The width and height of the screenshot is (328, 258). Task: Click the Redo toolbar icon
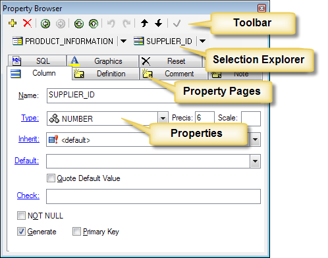pyautogui.click(x=126, y=23)
